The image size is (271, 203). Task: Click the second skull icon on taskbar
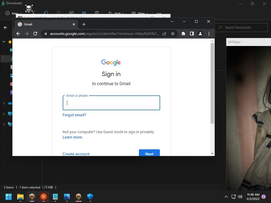tap(79, 197)
